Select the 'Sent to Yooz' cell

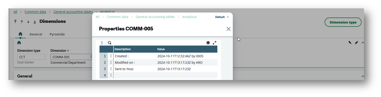tap(135, 69)
